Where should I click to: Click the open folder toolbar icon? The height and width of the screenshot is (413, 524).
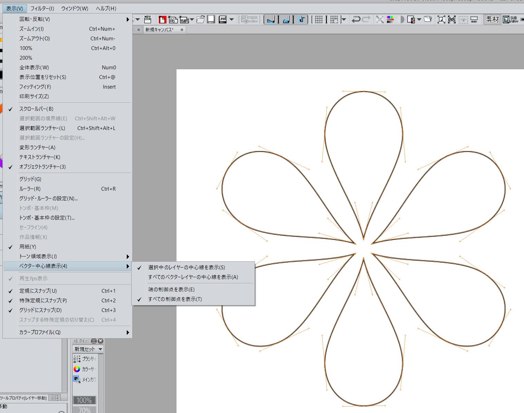[201, 20]
